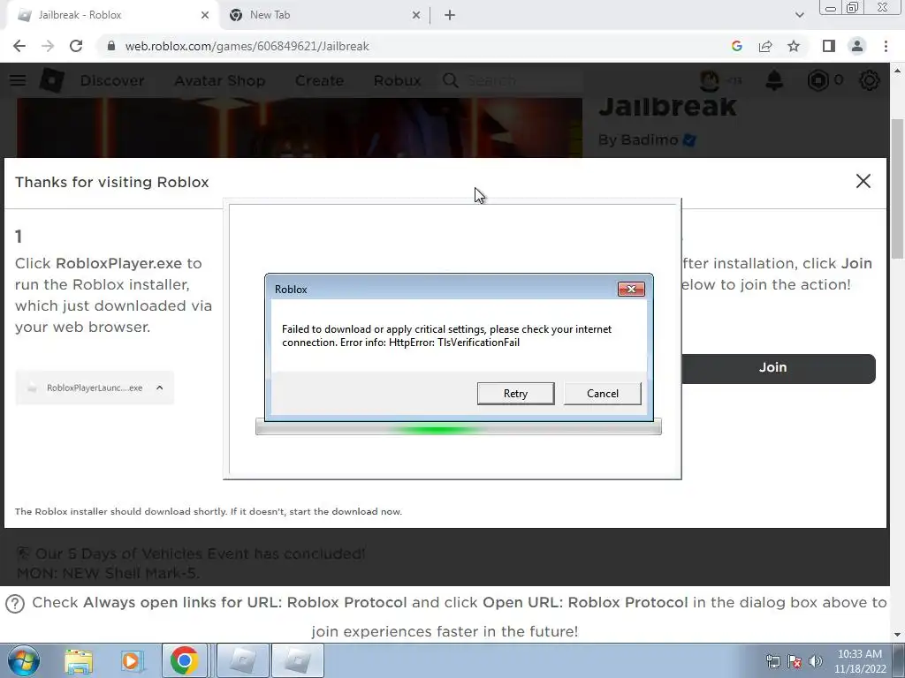905x678 pixels.
Task: Click the browser forward arrow
Action: [48, 46]
